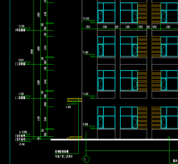Select the yellow glass canopy outline
Viewport: 178px width, 164px height.
click(x=75, y=100)
